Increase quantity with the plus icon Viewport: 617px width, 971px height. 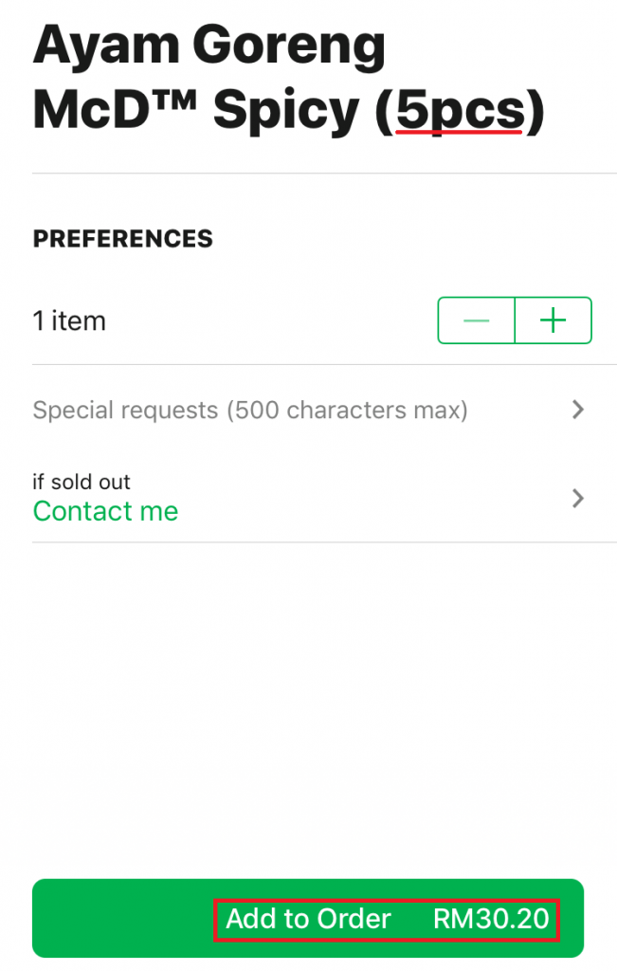553,321
